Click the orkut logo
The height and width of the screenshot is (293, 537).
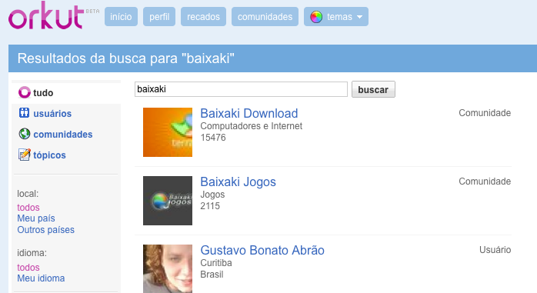tap(46, 15)
